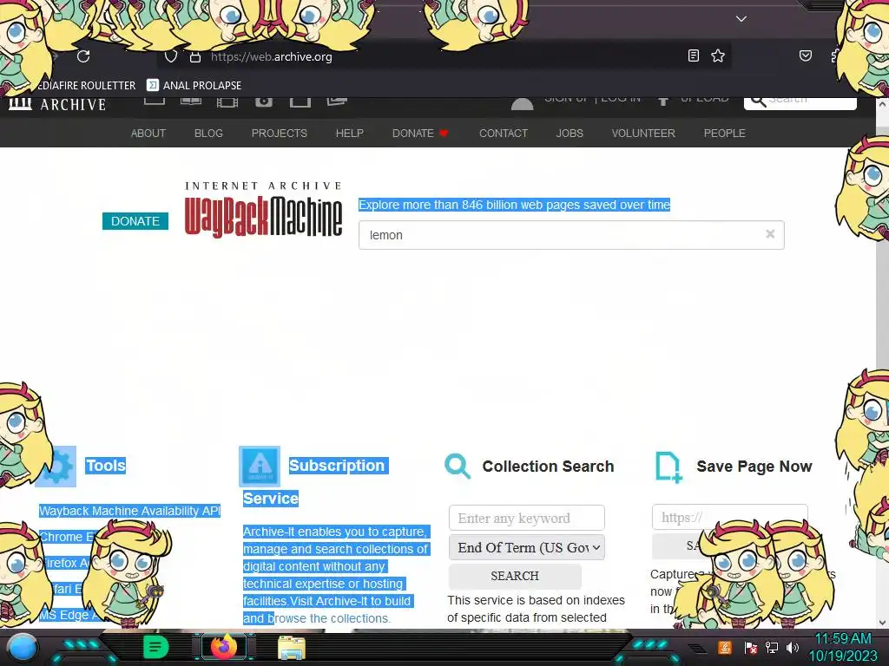The width and height of the screenshot is (889, 666).
Task: Click the Save Page Now page icon
Action: point(668,467)
